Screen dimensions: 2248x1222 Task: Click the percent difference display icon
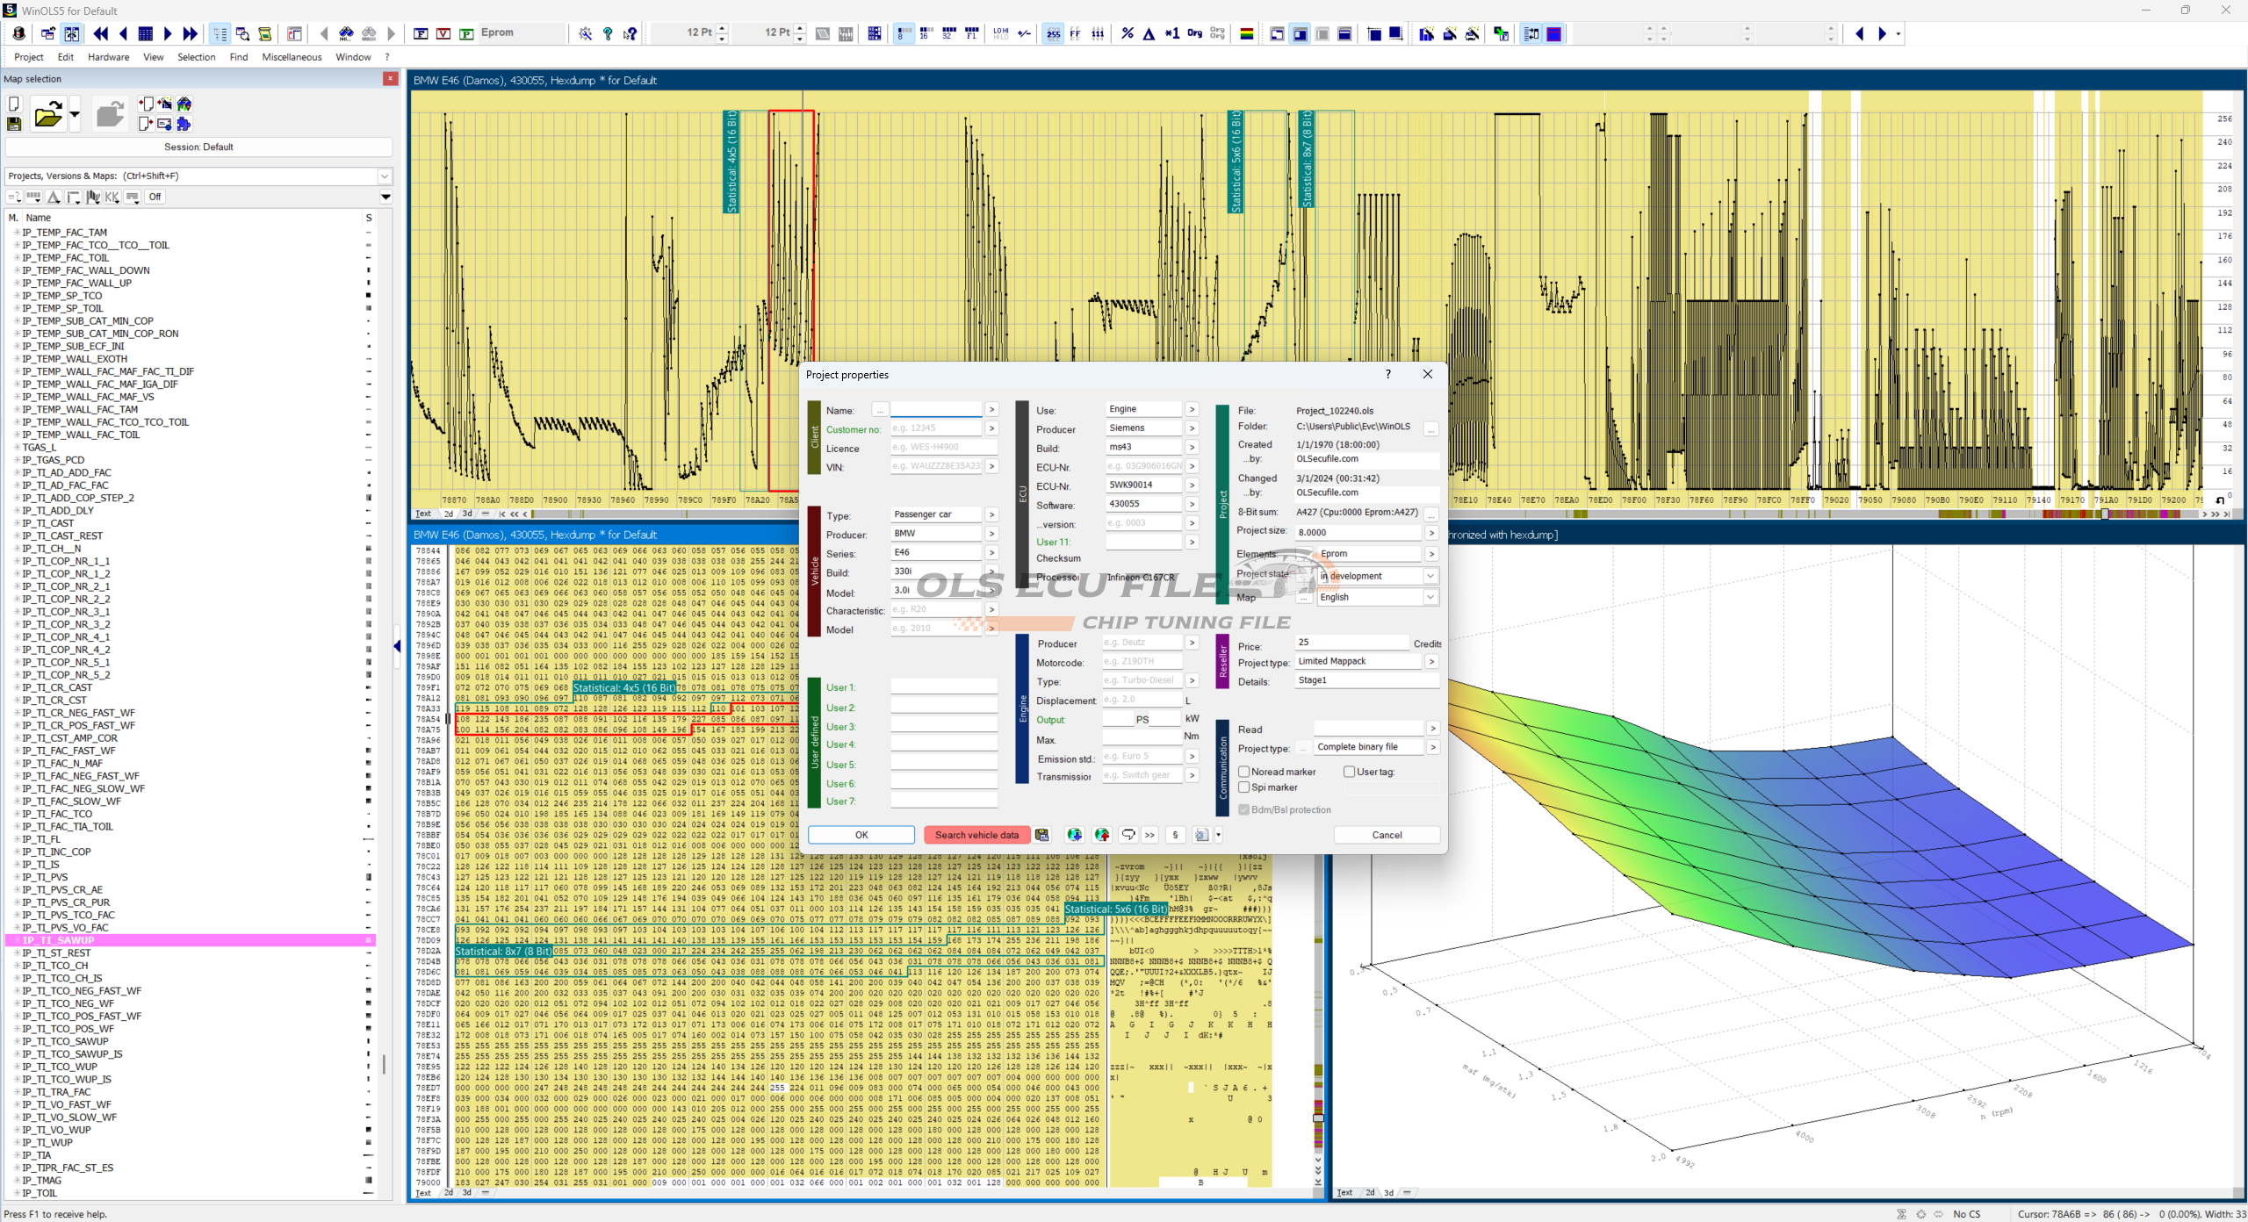(1127, 33)
